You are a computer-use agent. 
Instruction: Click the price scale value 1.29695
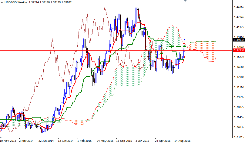[x=239, y=97]
